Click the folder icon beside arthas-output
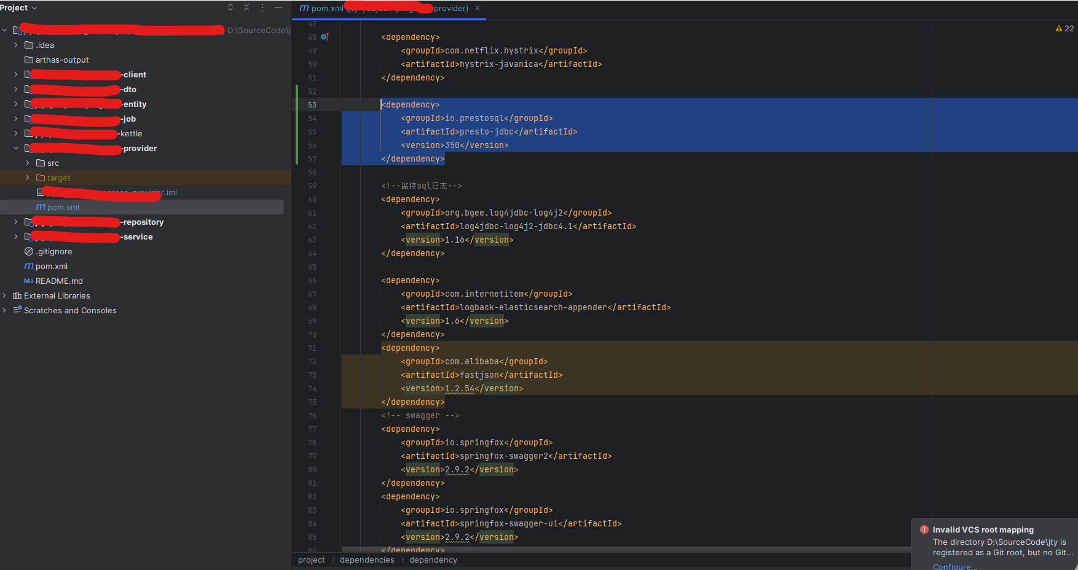Image resolution: width=1078 pixels, height=570 pixels. (x=29, y=60)
